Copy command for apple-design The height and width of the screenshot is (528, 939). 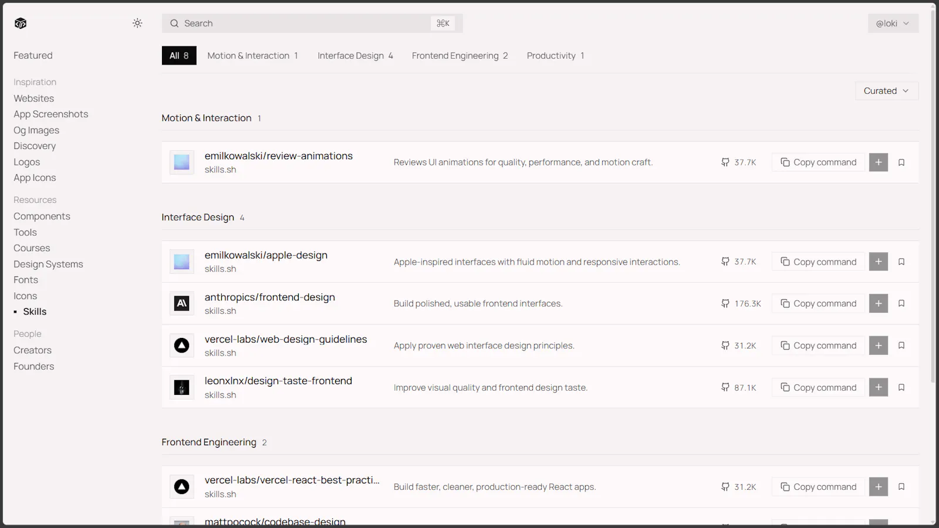(x=818, y=262)
